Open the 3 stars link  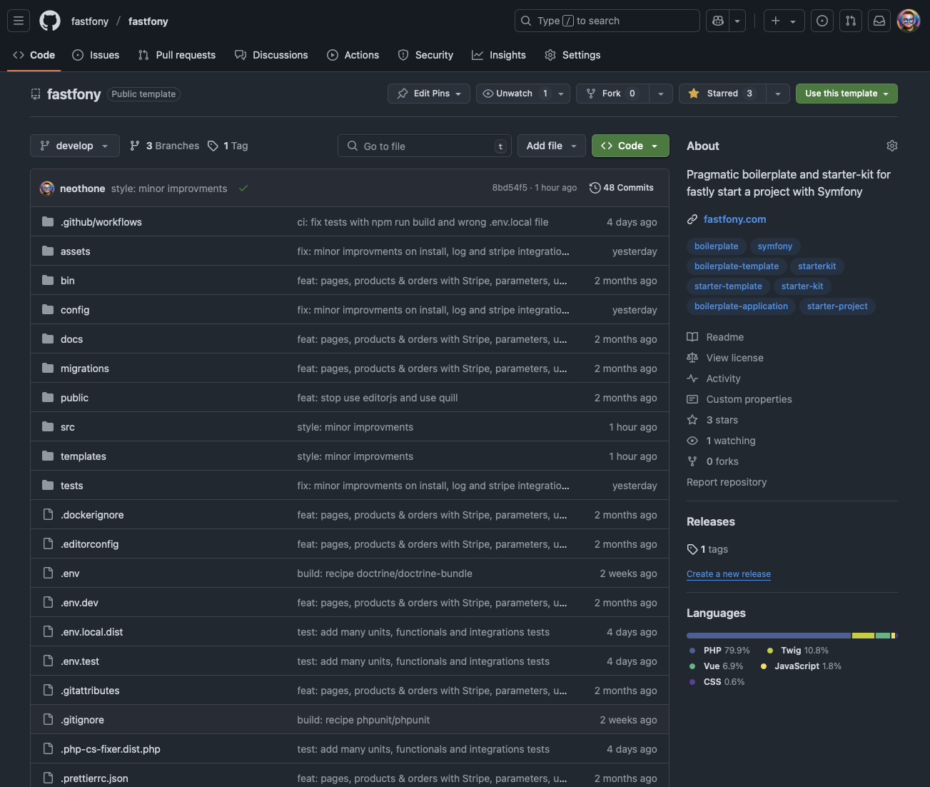712,420
